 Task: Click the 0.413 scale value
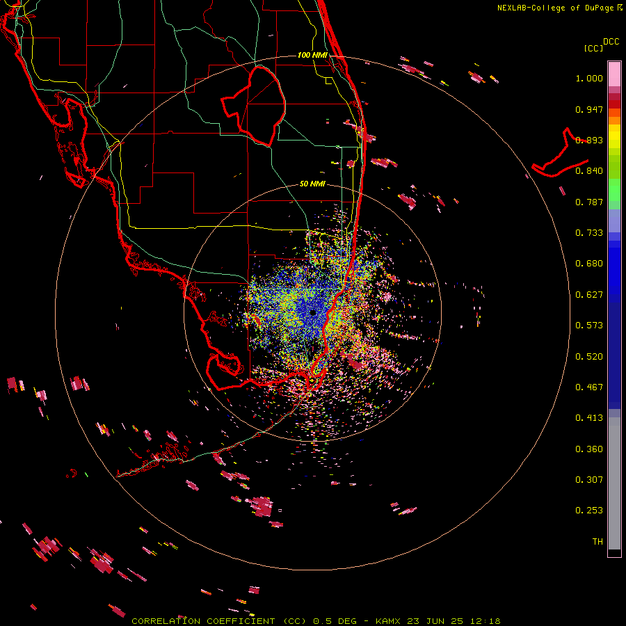pos(589,418)
